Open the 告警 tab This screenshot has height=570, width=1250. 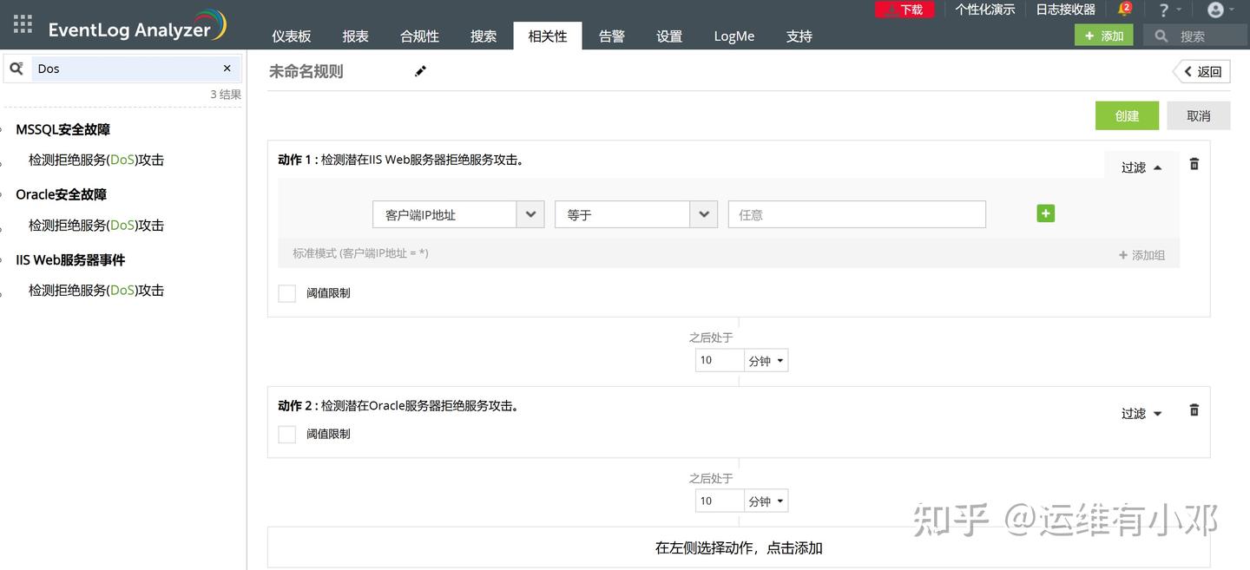(x=612, y=36)
